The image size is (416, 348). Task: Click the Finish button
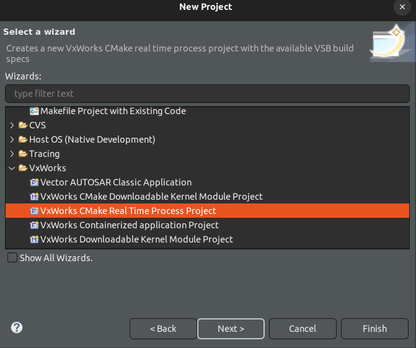tap(374, 329)
